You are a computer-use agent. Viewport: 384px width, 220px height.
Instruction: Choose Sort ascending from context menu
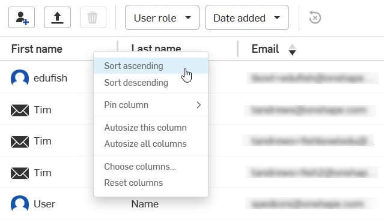pyautogui.click(x=151, y=66)
